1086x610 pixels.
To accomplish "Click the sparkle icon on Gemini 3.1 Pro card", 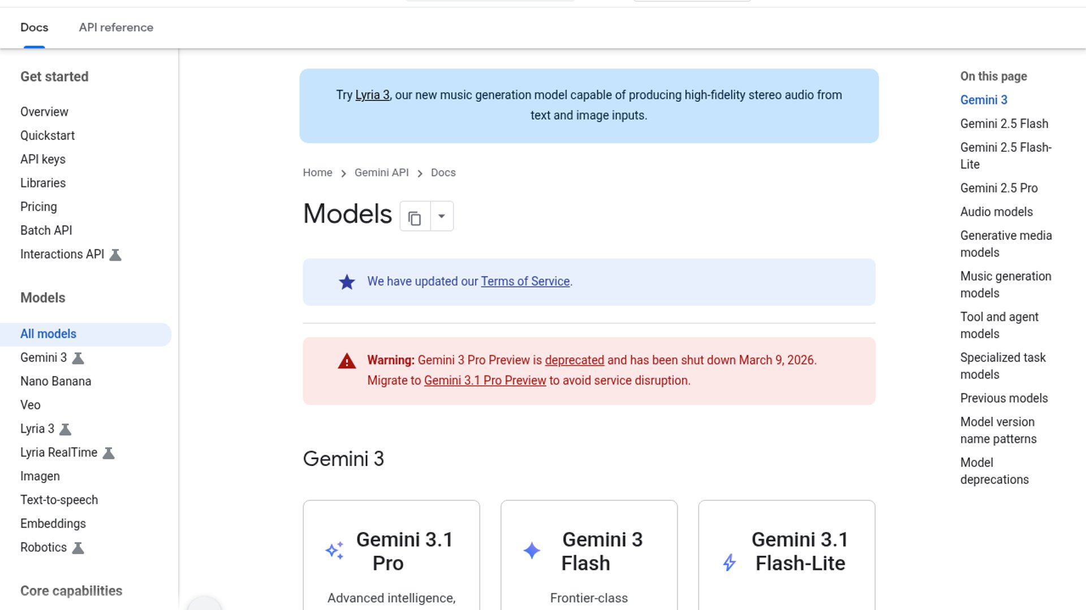I will pyautogui.click(x=334, y=551).
